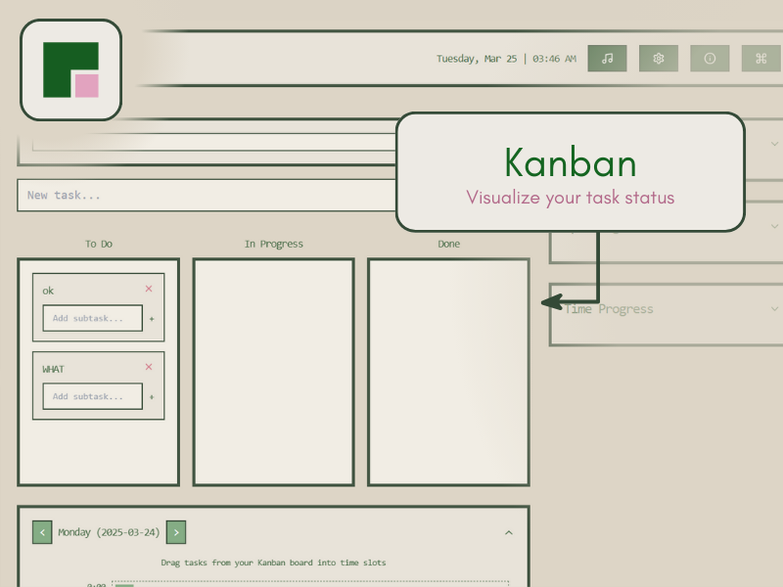Click the 'In Progress' column heading
This screenshot has height=587, width=783.
274,244
